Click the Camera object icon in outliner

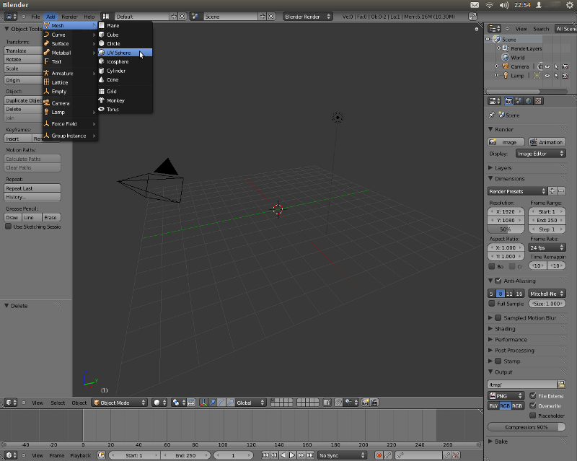505,66
